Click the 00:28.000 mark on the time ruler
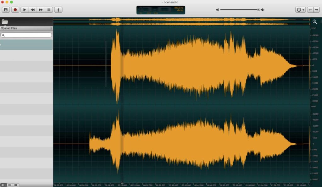The height and width of the screenshot is (187, 322). click(148, 185)
